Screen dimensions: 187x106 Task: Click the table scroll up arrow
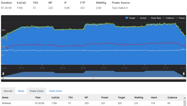pyautogui.click(x=185, y=98)
